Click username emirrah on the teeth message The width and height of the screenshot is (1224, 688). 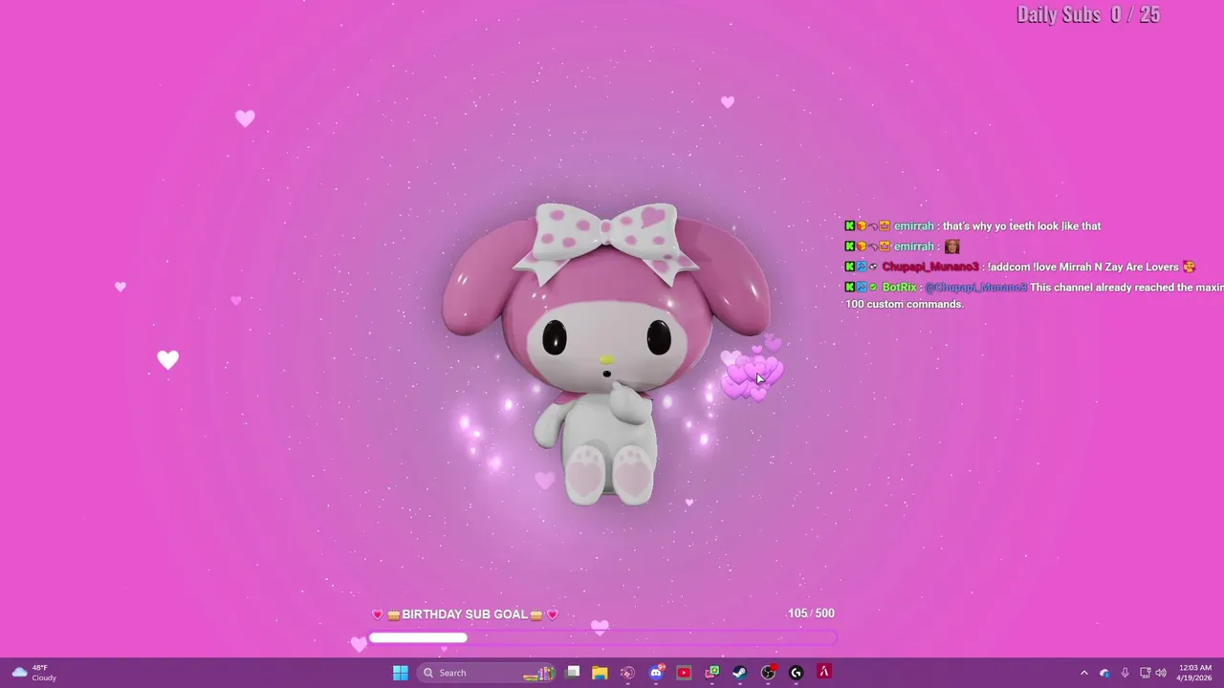click(x=913, y=226)
